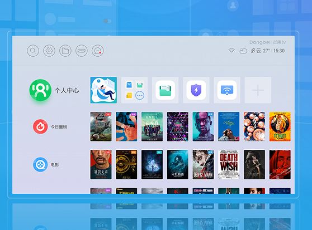The height and width of the screenshot is (230, 312).
Task: Open the blue camouflage face poster
Action: point(126,126)
